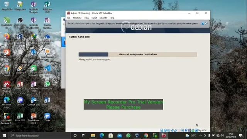The image size is (247, 139).
Task: Open the notification center icon
Action: click(x=241, y=136)
